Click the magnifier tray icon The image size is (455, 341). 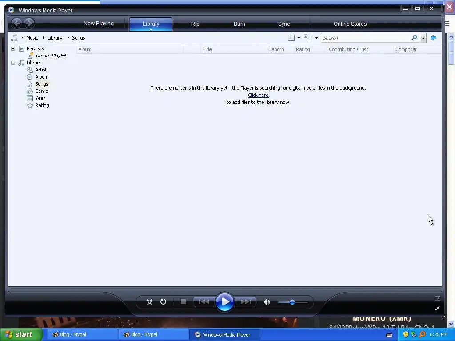pos(422,334)
